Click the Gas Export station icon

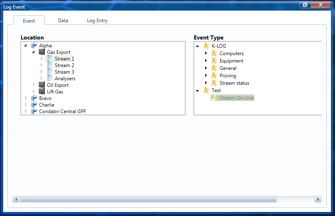click(x=42, y=52)
